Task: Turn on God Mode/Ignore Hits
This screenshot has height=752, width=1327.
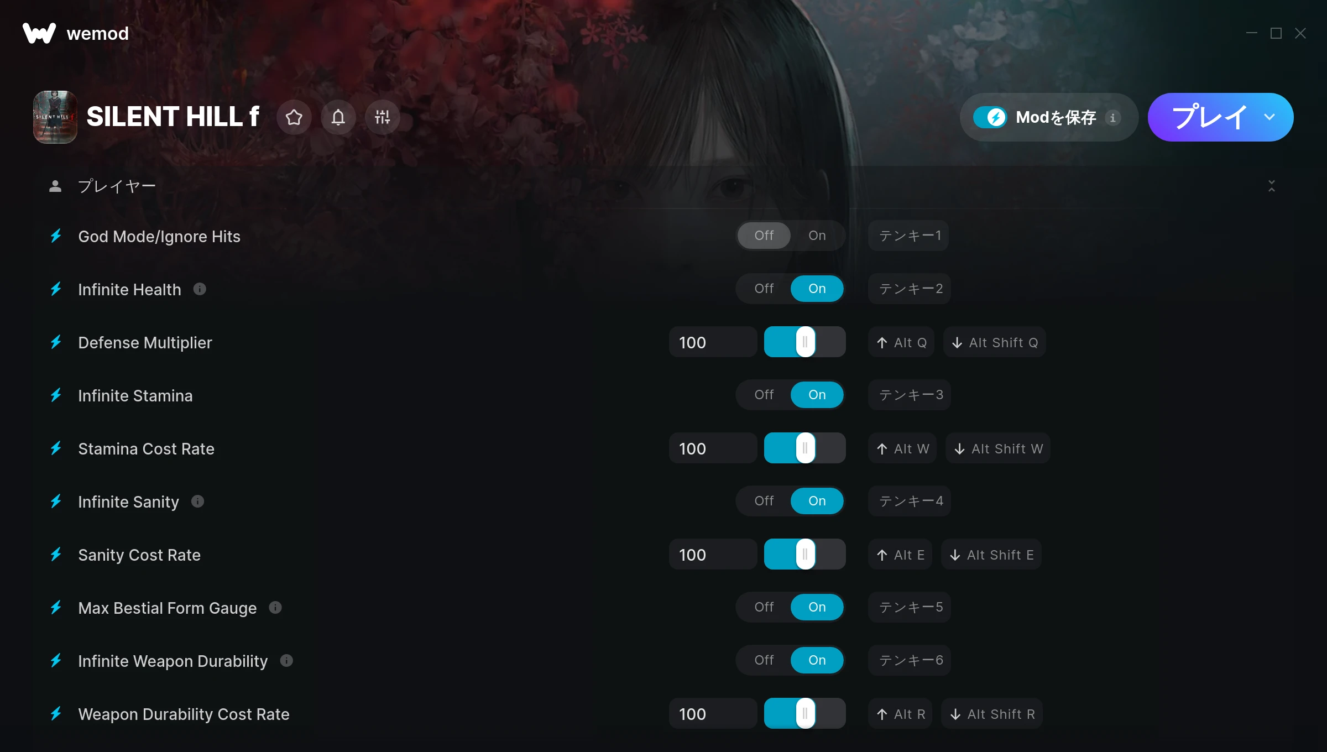Action: [817, 236]
